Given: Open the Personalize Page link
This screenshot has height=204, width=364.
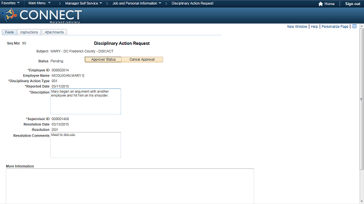Looking at the screenshot, I should pyautogui.click(x=335, y=27).
